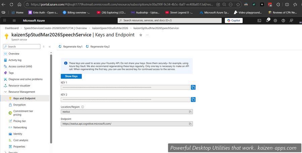Go to Dashboard breadcrumb

click(12, 28)
